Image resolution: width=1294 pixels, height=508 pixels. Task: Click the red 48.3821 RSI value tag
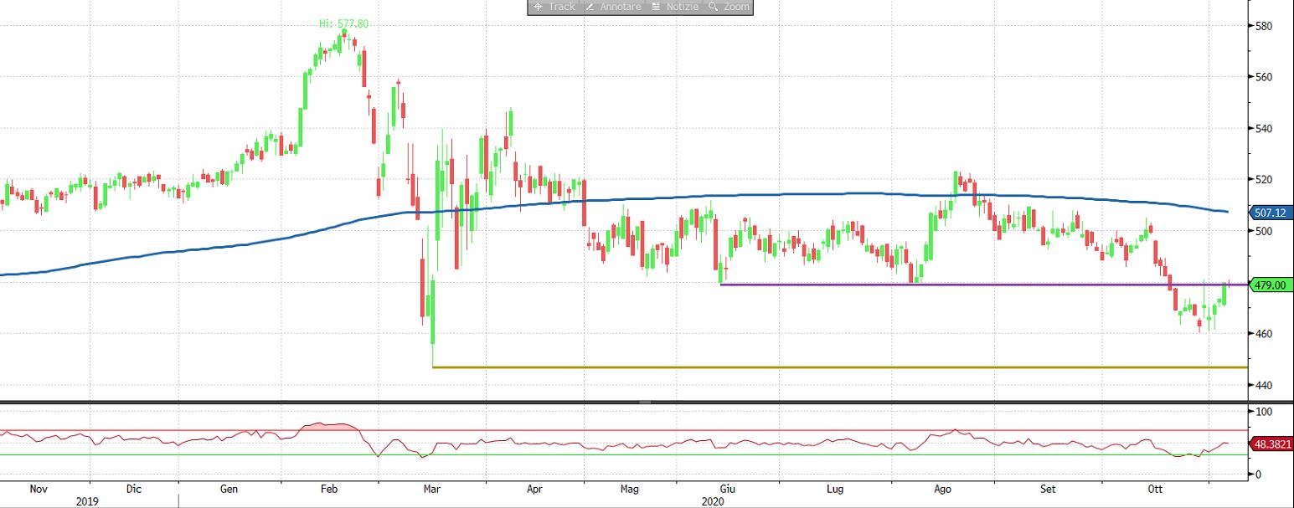1271,444
